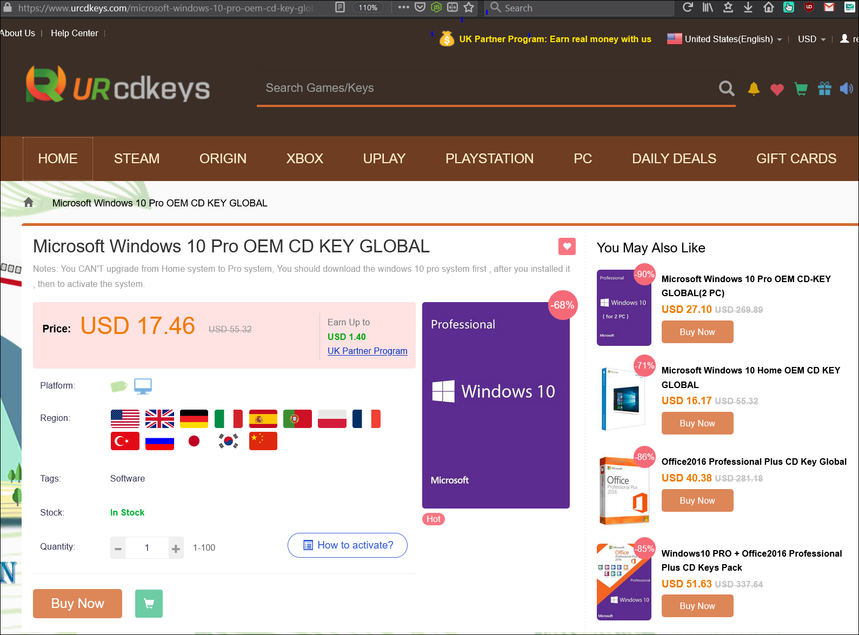Click the user account icon
Viewport: 859px width, 635px height.
click(844, 39)
